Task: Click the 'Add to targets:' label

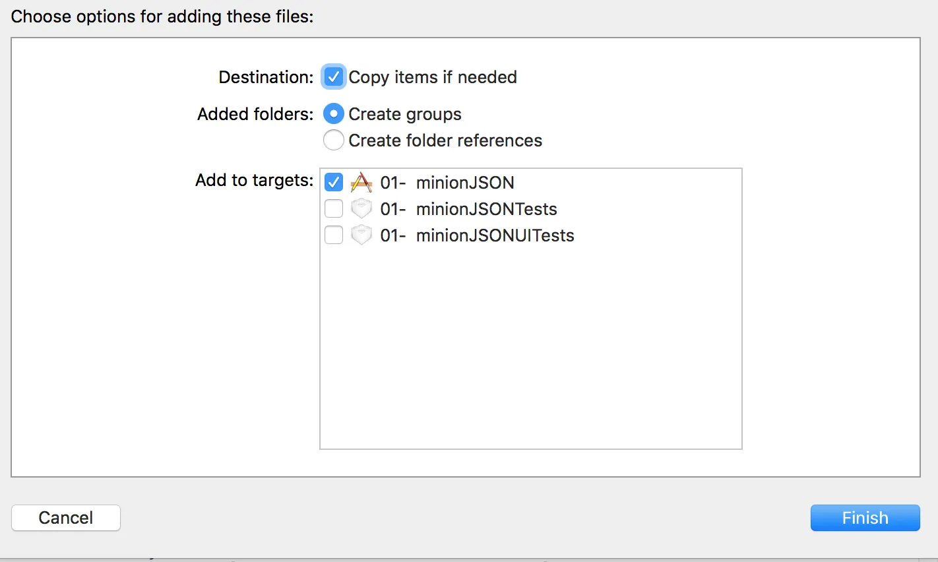Action: coord(254,180)
